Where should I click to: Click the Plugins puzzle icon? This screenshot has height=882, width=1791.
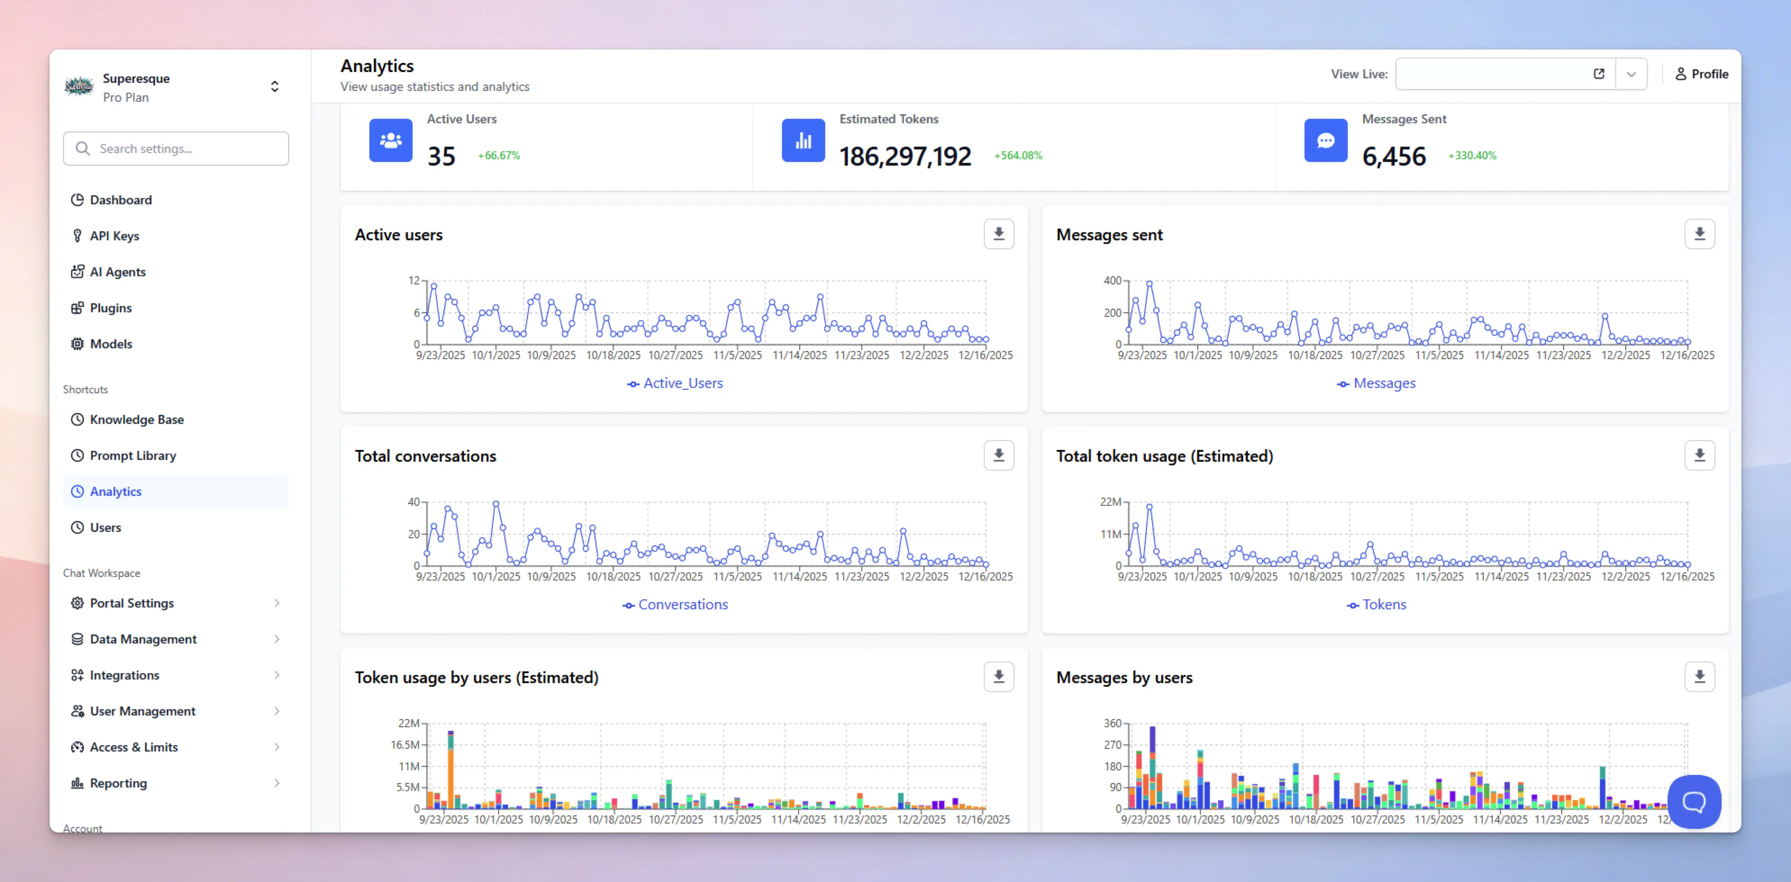tap(78, 308)
